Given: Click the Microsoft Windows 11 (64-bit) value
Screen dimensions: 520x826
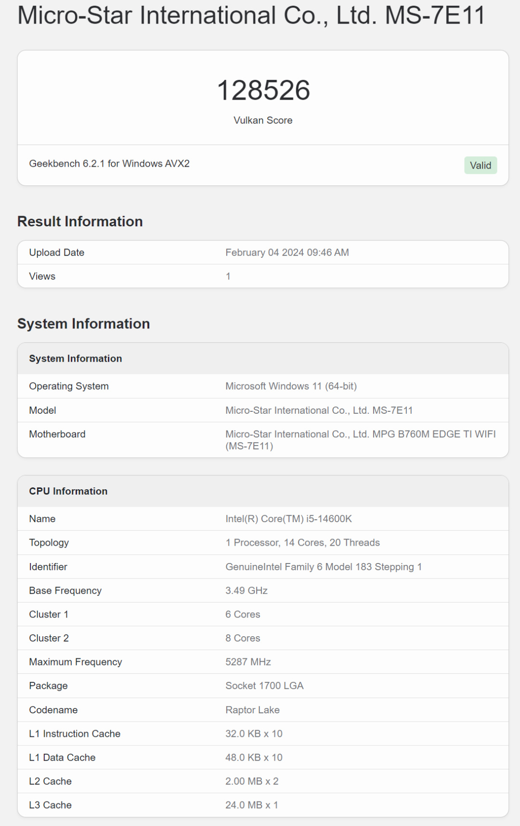Looking at the screenshot, I should coord(291,386).
